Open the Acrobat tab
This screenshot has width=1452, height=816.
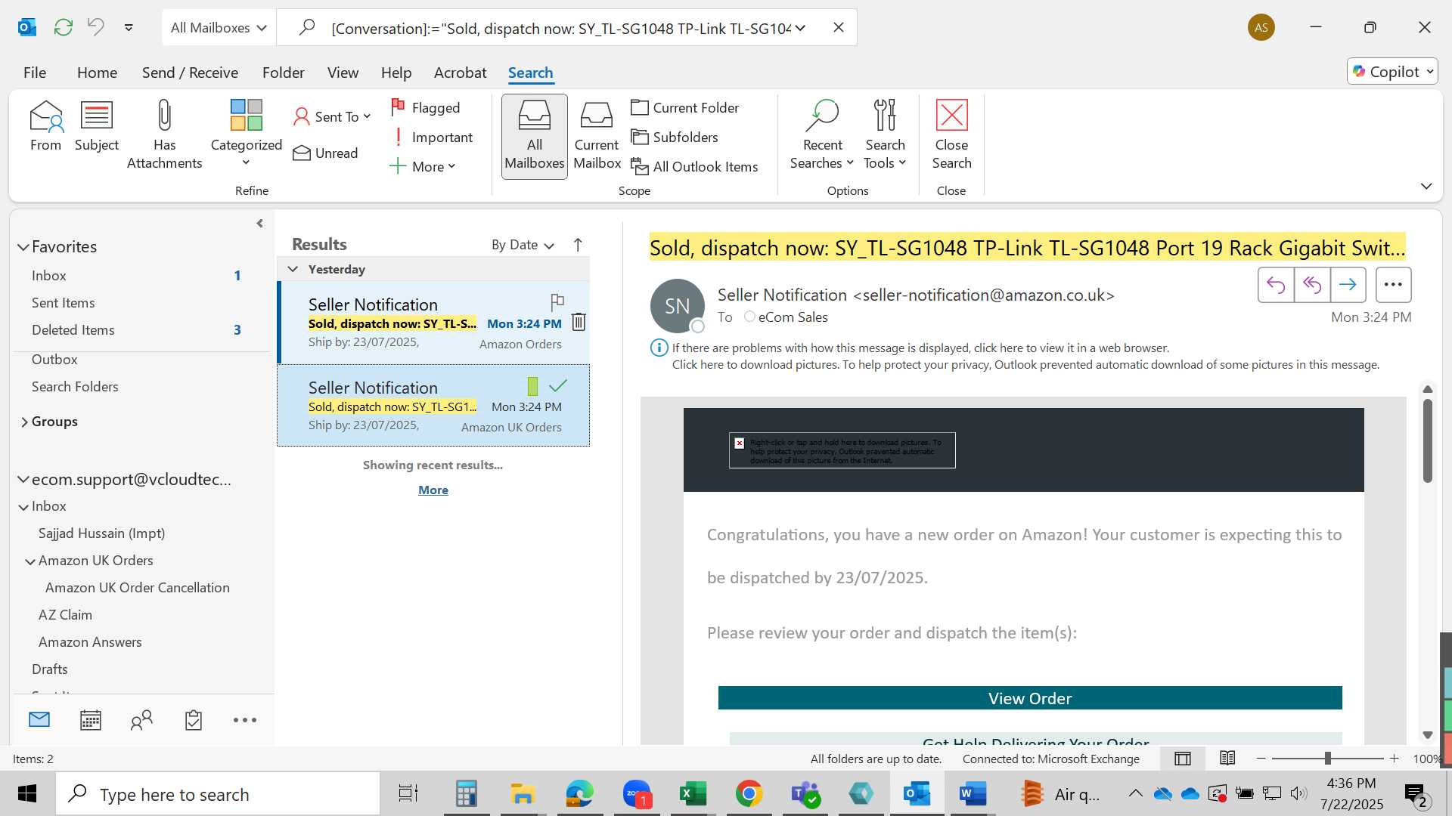point(460,73)
